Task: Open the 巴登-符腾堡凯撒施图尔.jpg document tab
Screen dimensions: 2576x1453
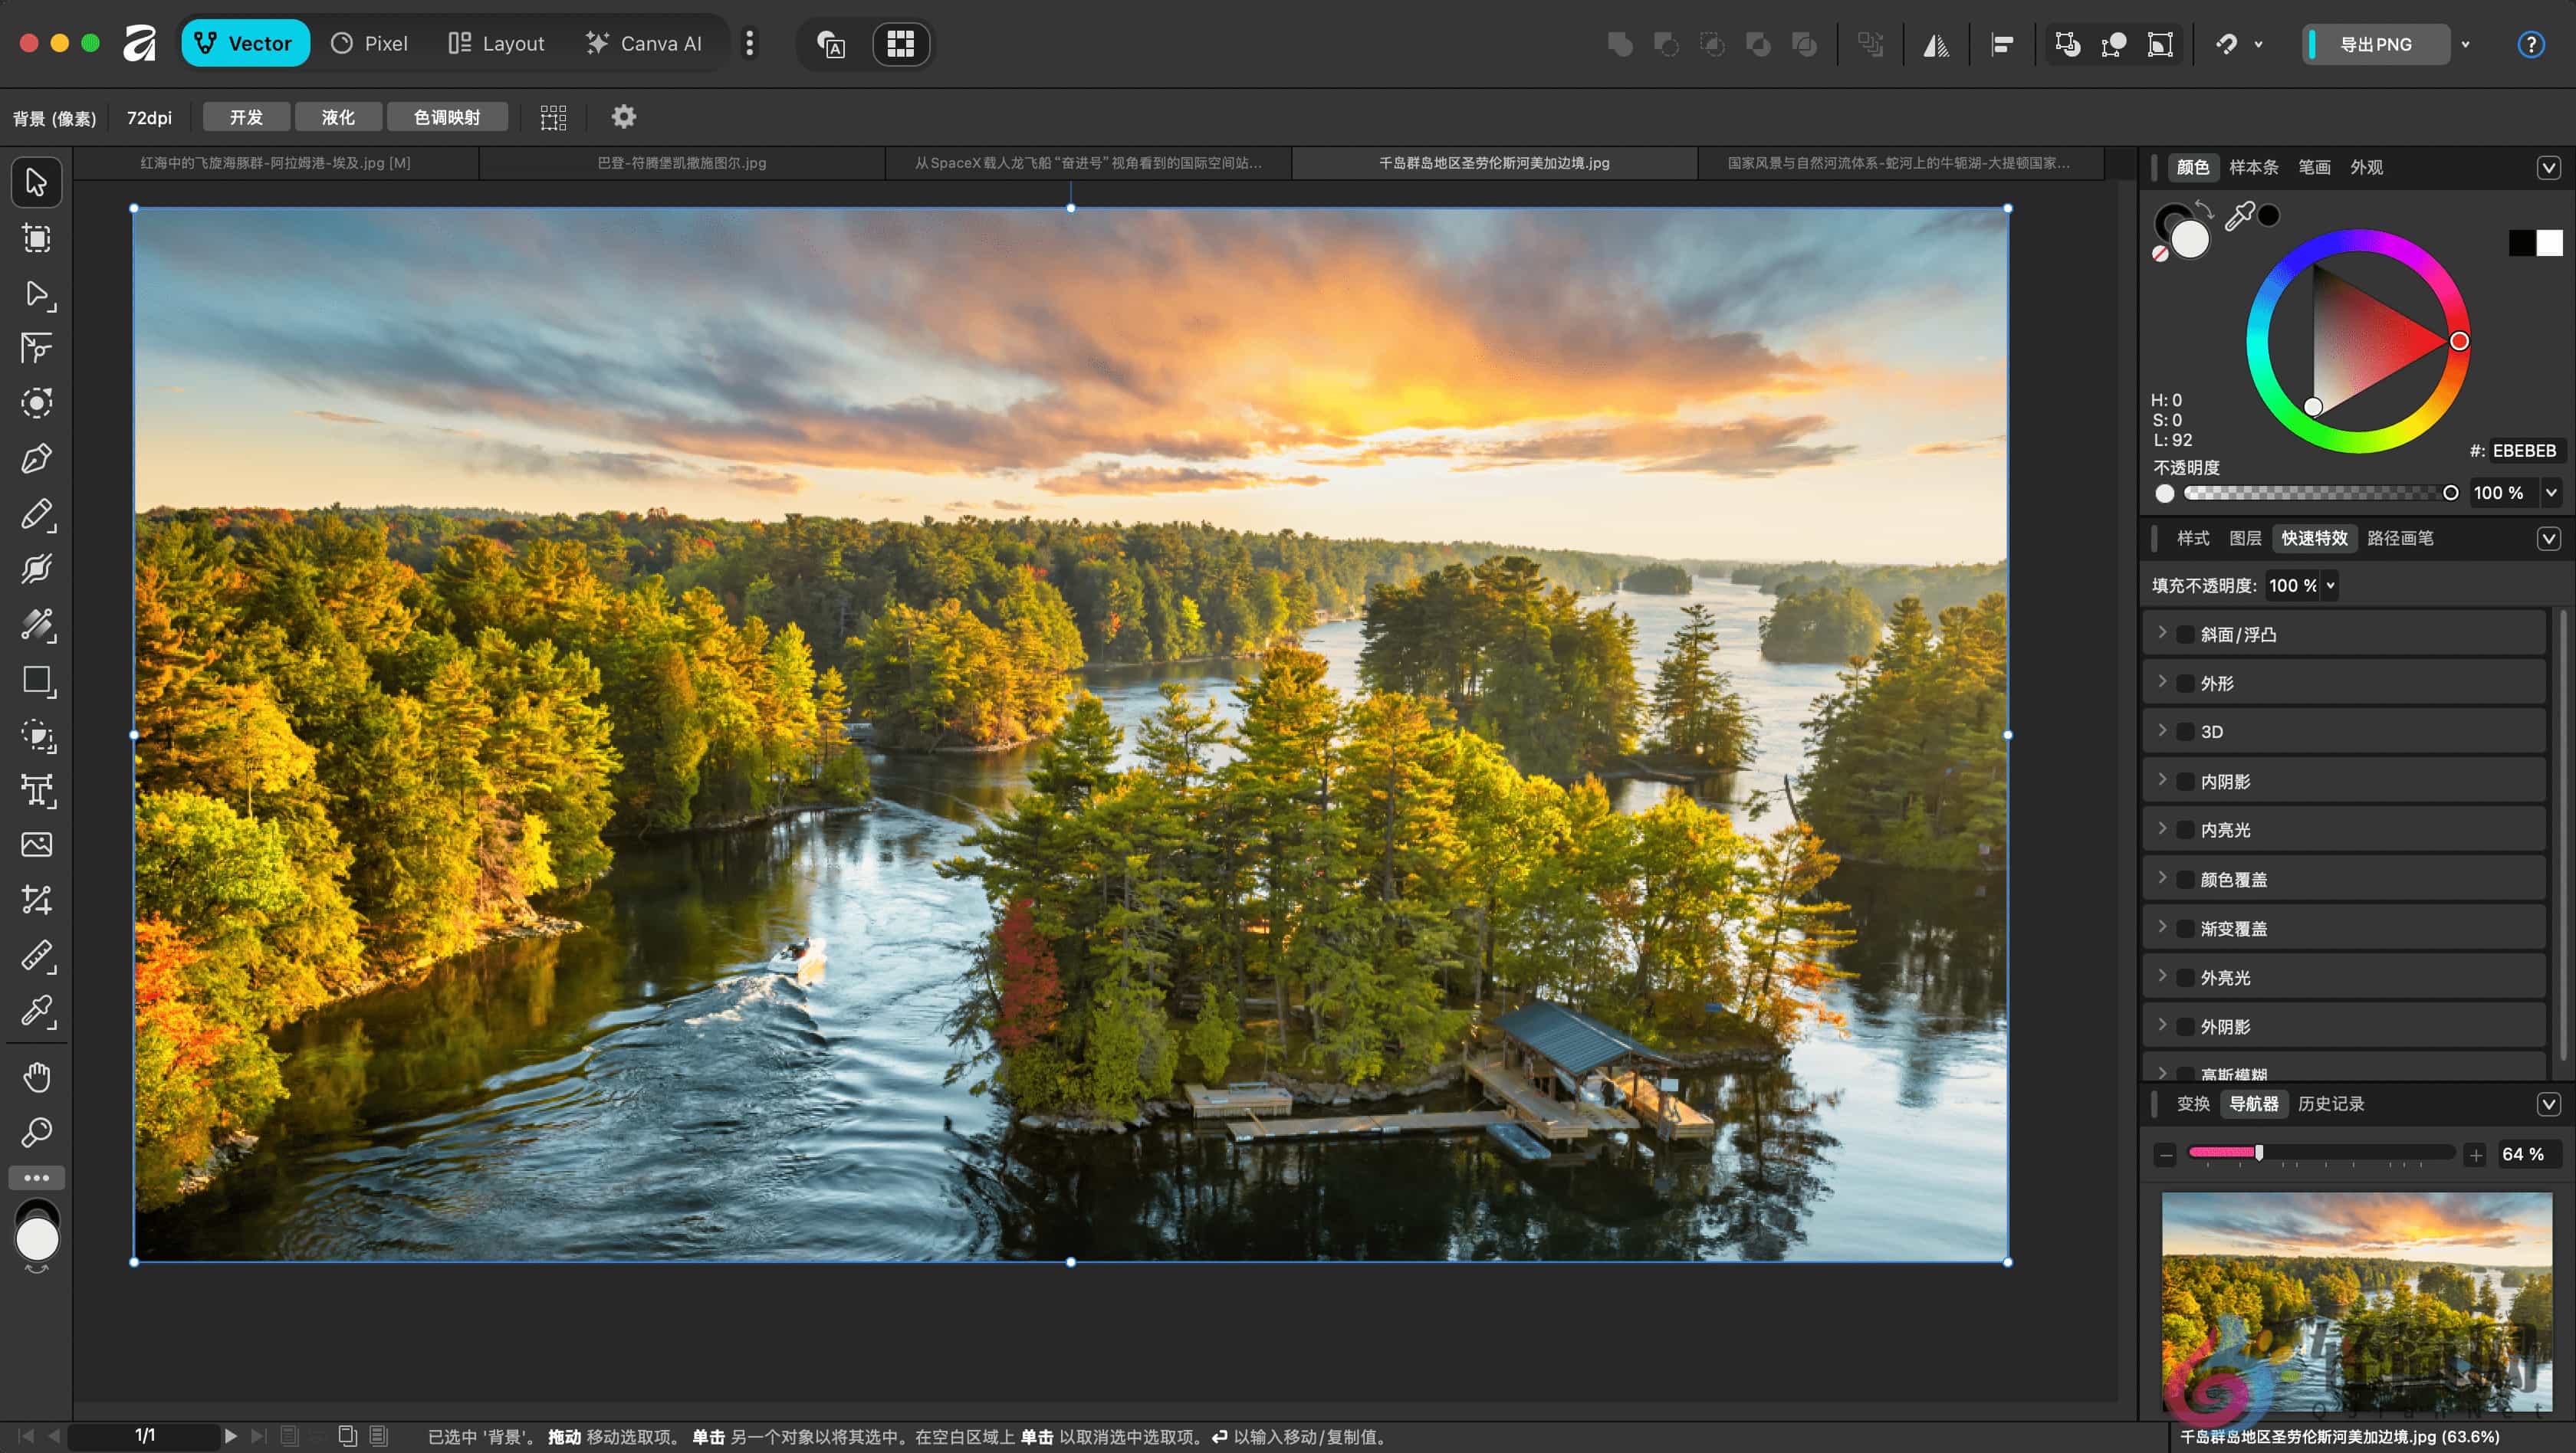Action: [x=682, y=163]
